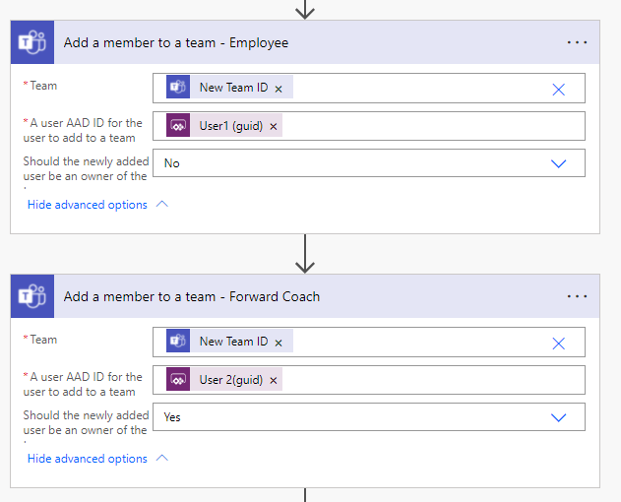The width and height of the screenshot is (621, 502).
Task: Hide advanced options in Employee action
Action: coord(97,205)
